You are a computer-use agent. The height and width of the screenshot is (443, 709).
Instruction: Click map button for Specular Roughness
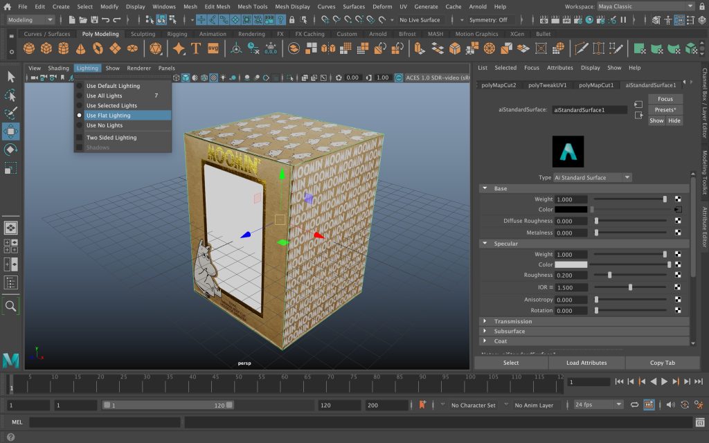[x=678, y=275]
